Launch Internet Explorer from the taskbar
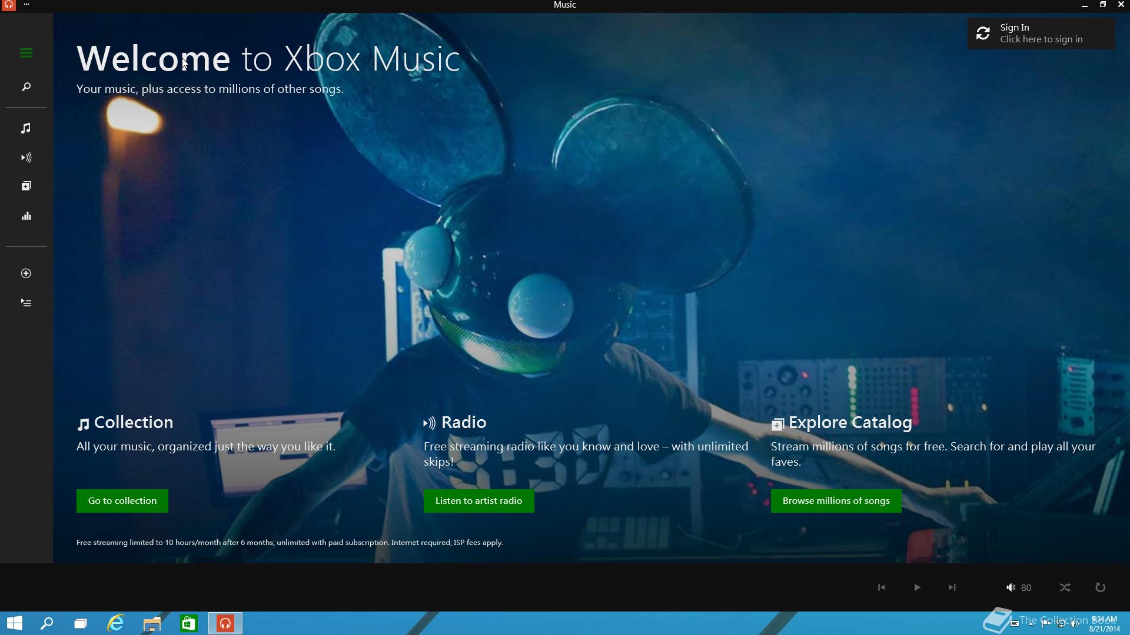This screenshot has width=1130, height=635. point(116,623)
